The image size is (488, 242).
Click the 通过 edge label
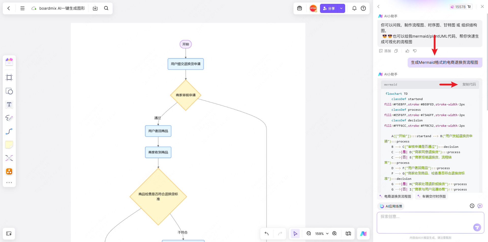click(x=158, y=118)
